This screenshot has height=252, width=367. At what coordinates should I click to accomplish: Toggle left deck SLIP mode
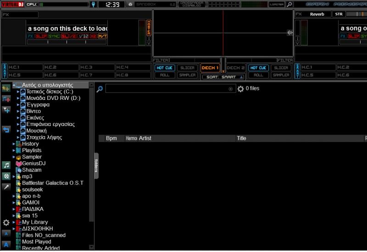pos(41,36)
